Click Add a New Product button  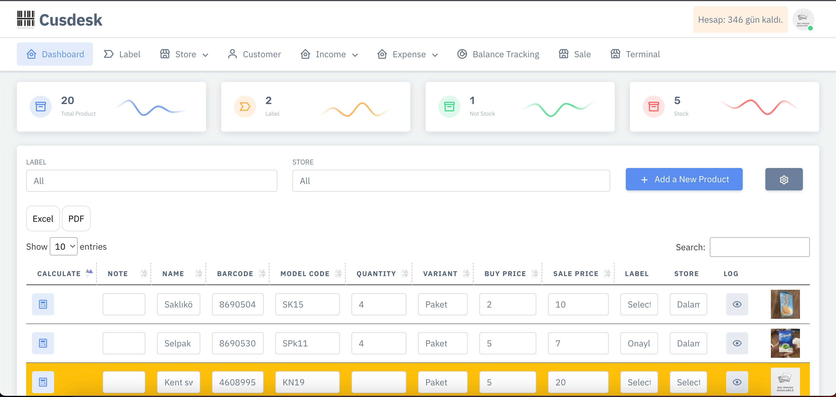684,179
